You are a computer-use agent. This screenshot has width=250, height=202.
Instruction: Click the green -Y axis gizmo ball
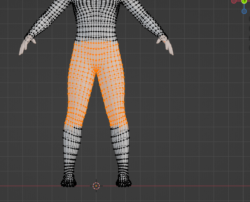click(244, 1)
